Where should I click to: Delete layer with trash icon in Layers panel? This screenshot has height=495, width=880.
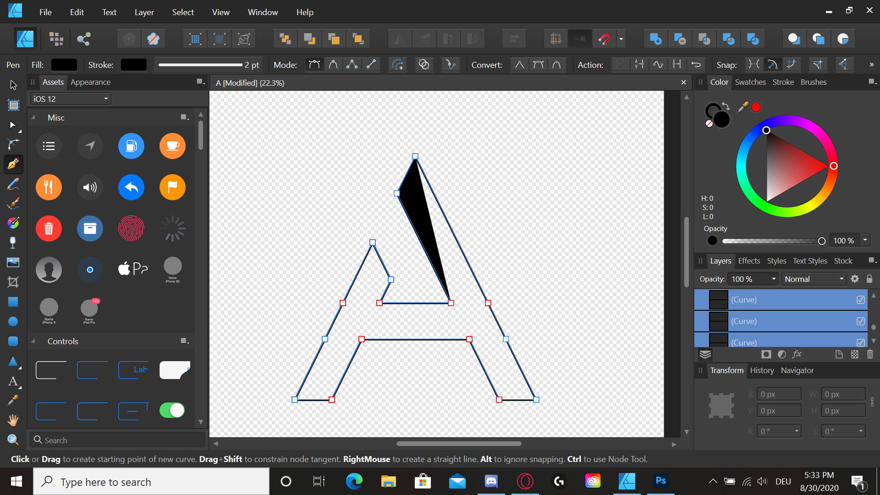click(870, 354)
